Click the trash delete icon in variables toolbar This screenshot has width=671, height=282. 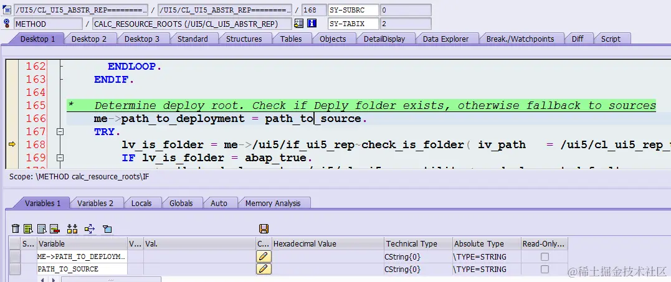coord(16,228)
